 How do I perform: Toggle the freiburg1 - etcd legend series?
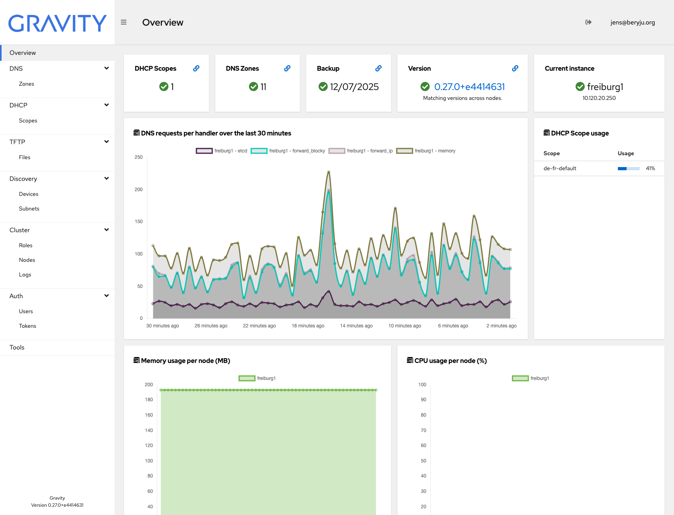pos(222,151)
